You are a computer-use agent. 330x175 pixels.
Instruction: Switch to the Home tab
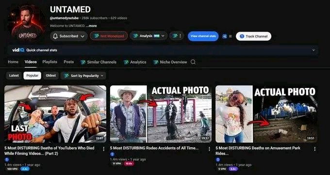pos(13,62)
